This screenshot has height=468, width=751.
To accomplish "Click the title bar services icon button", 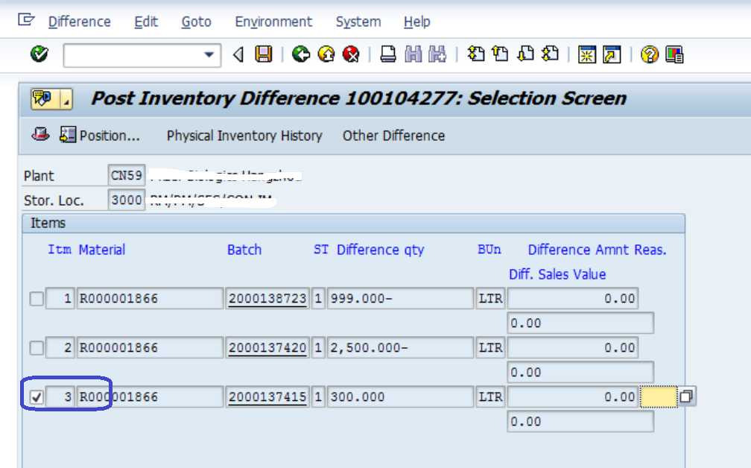I will pos(45,99).
